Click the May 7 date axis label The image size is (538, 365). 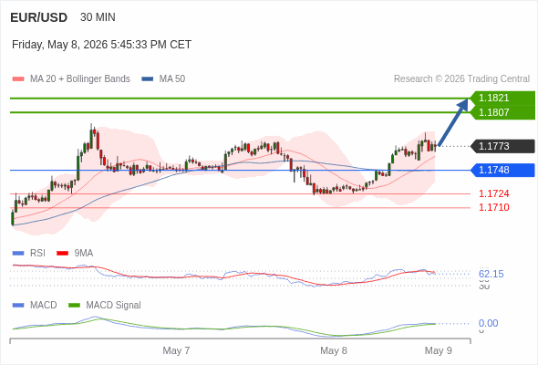pos(176,350)
